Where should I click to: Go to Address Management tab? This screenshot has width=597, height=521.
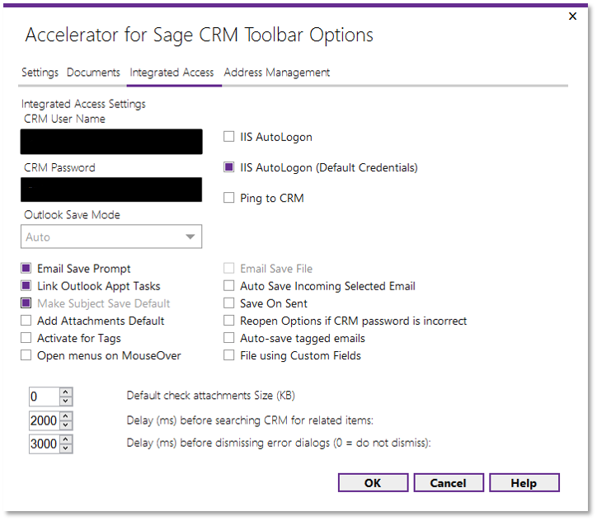click(x=277, y=73)
